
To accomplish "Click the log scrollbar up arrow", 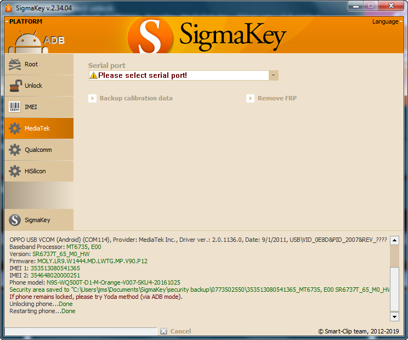I will point(394,240).
